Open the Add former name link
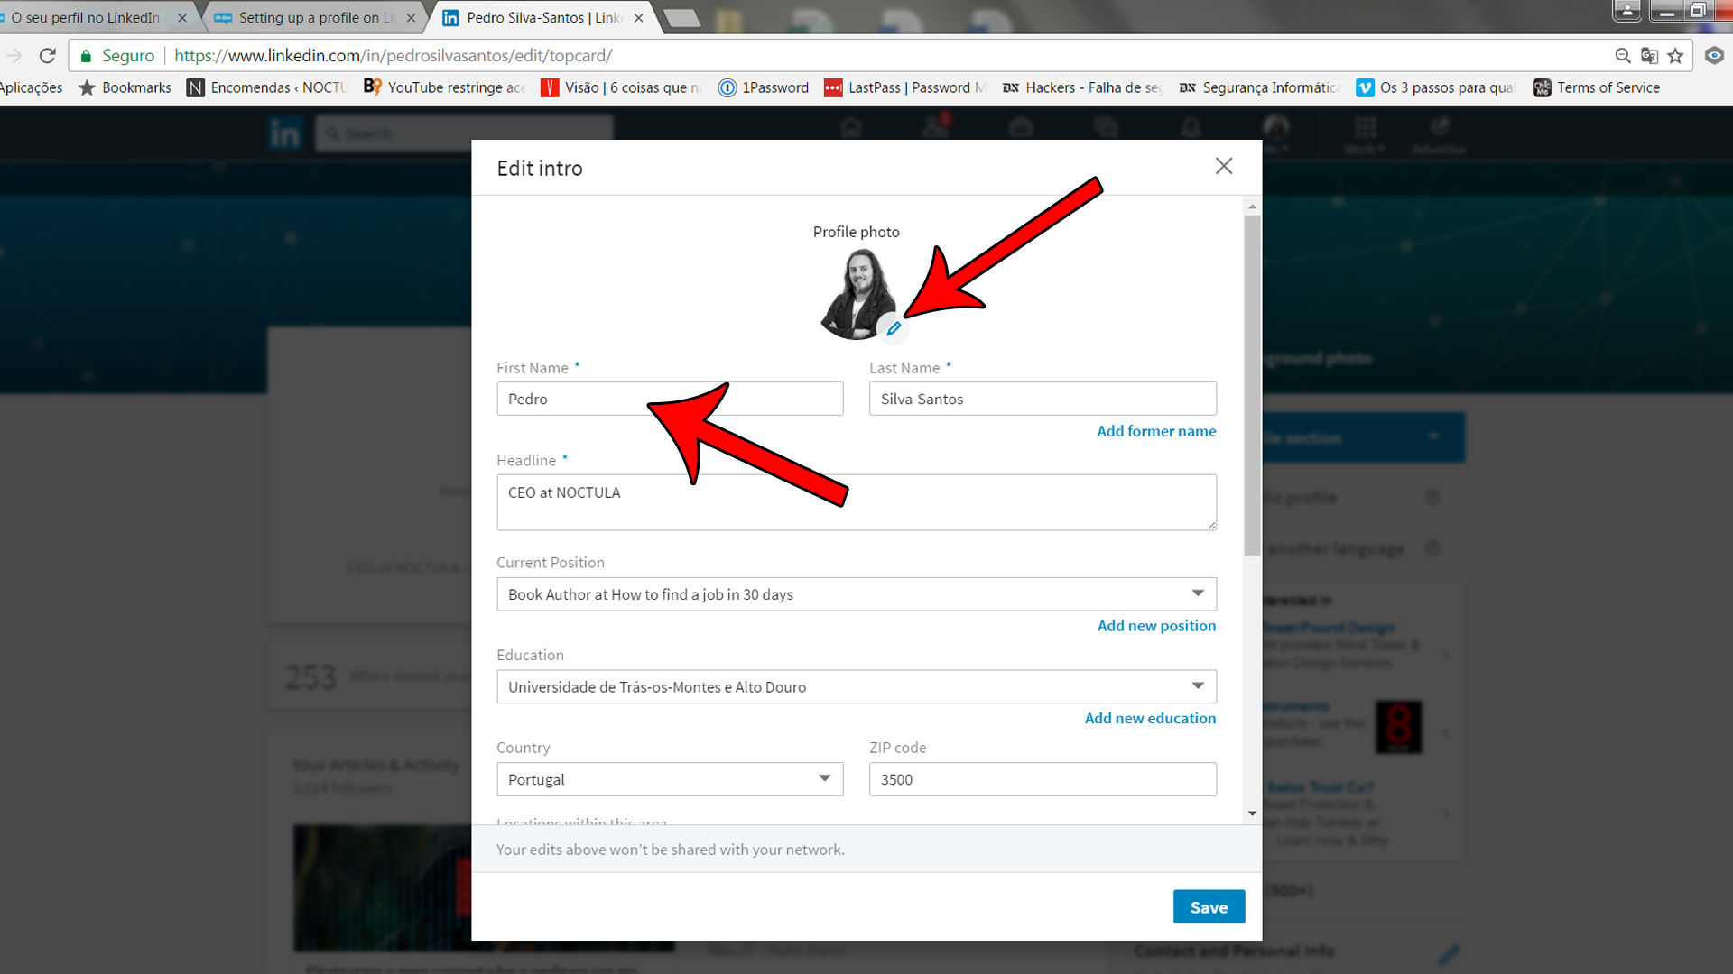The width and height of the screenshot is (1733, 974). (x=1156, y=431)
